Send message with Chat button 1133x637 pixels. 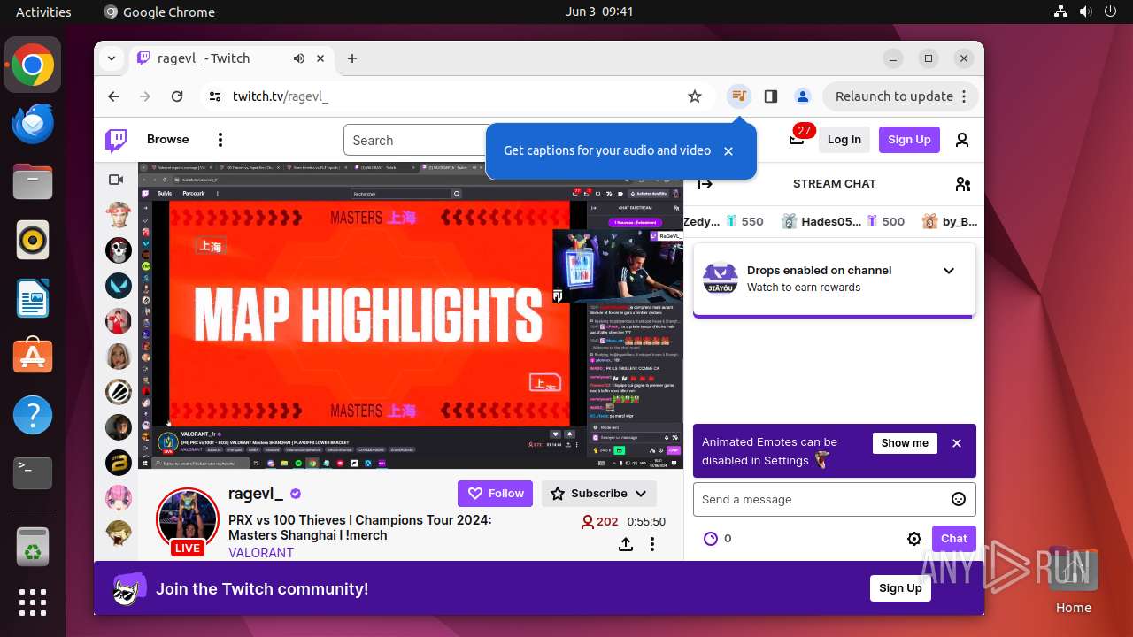click(x=953, y=539)
